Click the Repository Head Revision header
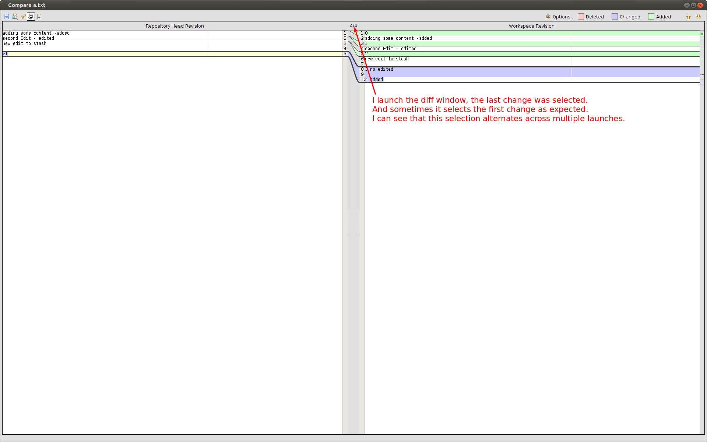The image size is (707, 442). 175,26
